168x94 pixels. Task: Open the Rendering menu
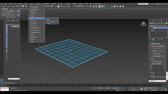coord(54,4)
